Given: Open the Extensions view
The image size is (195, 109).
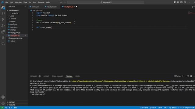Looking at the screenshot, I should (3, 32).
